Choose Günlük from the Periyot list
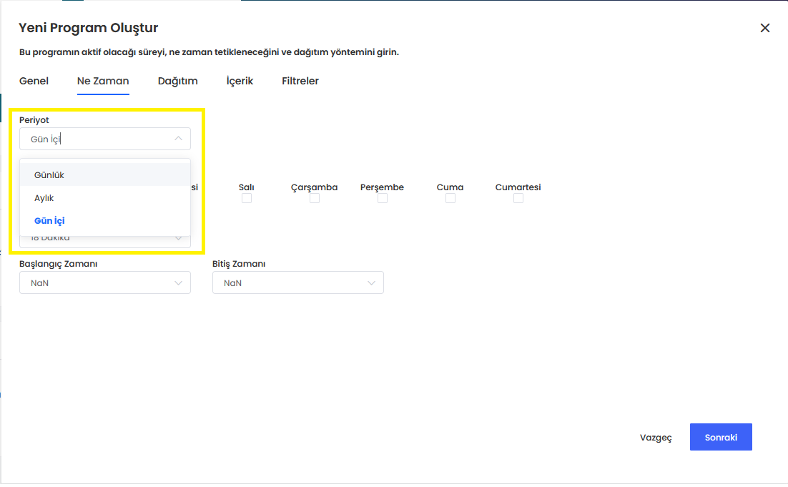788x487 pixels. (49, 175)
